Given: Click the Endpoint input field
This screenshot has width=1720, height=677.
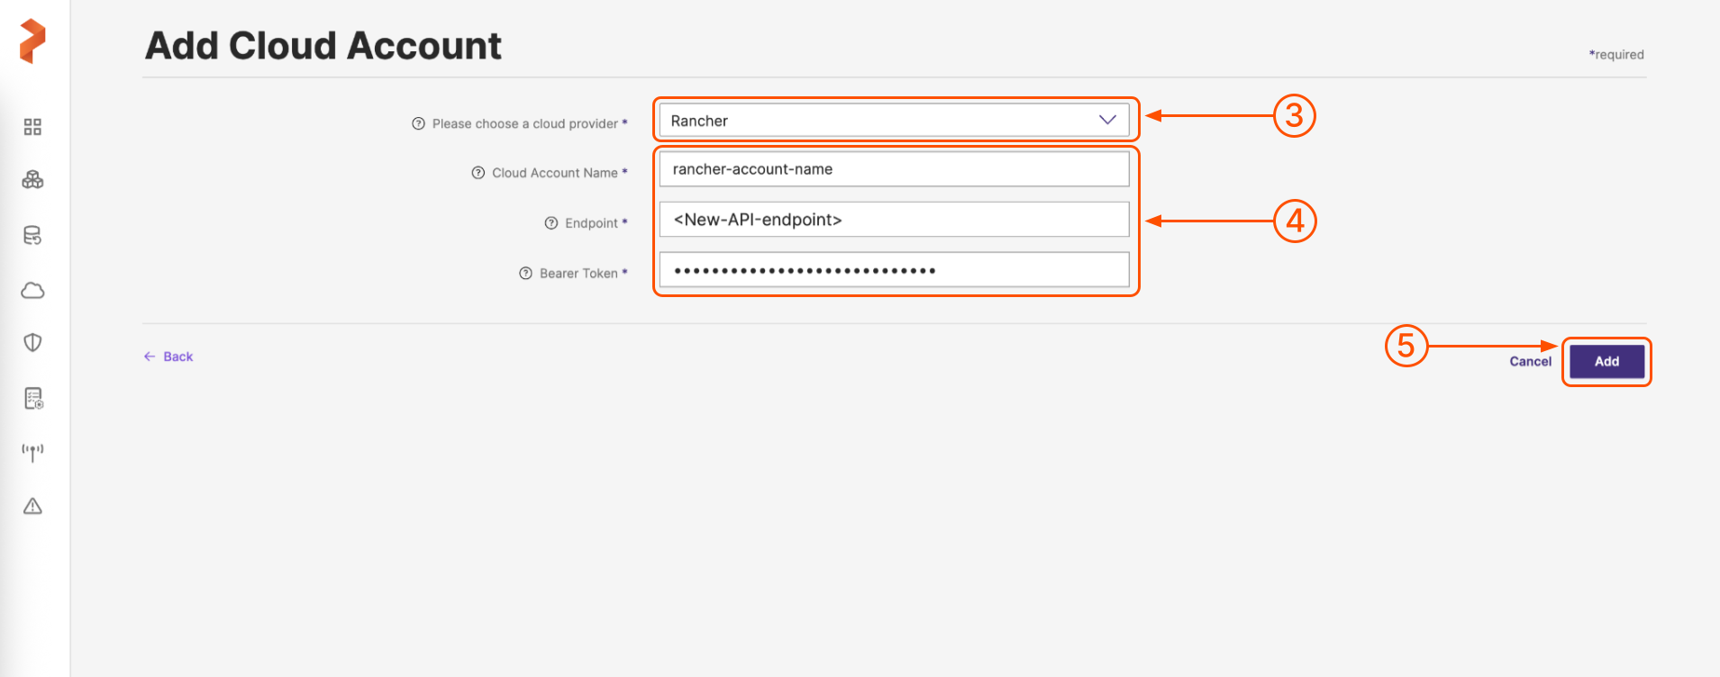Looking at the screenshot, I should 894,220.
